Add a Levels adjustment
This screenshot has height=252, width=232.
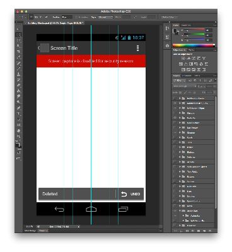(x=188, y=58)
